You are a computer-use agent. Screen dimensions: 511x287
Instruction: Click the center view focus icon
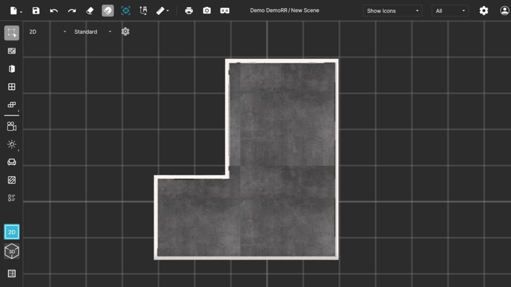tap(126, 11)
